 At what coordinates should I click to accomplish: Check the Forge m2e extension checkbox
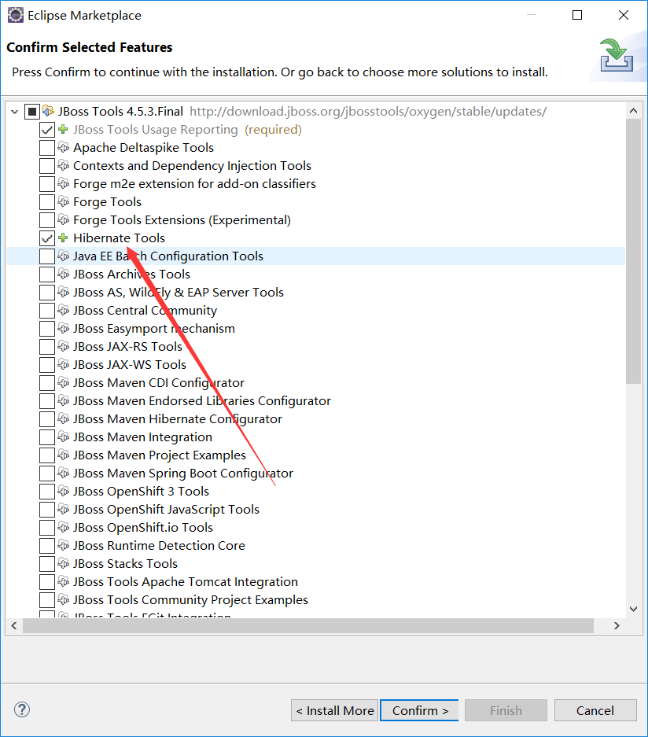[47, 184]
